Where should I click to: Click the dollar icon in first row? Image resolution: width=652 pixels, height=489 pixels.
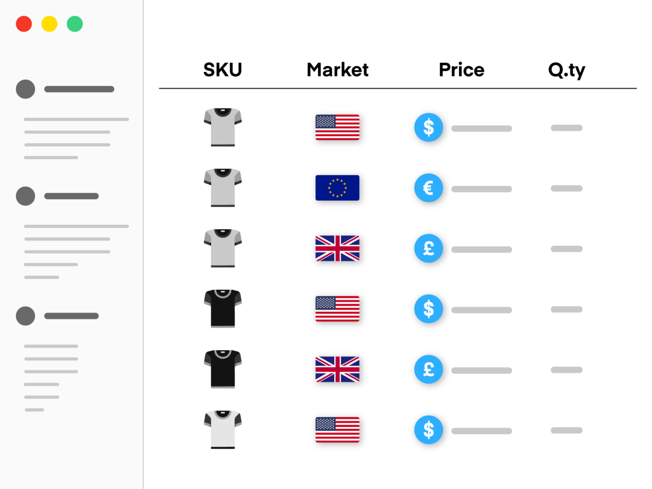[x=428, y=127]
